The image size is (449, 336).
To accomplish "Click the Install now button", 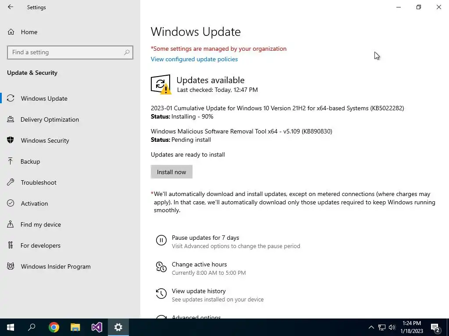I will pos(171,171).
